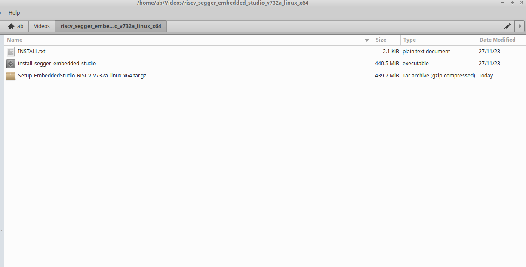Click the Today date modified cell
Image resolution: width=526 pixels, height=267 pixels.
[486, 76]
